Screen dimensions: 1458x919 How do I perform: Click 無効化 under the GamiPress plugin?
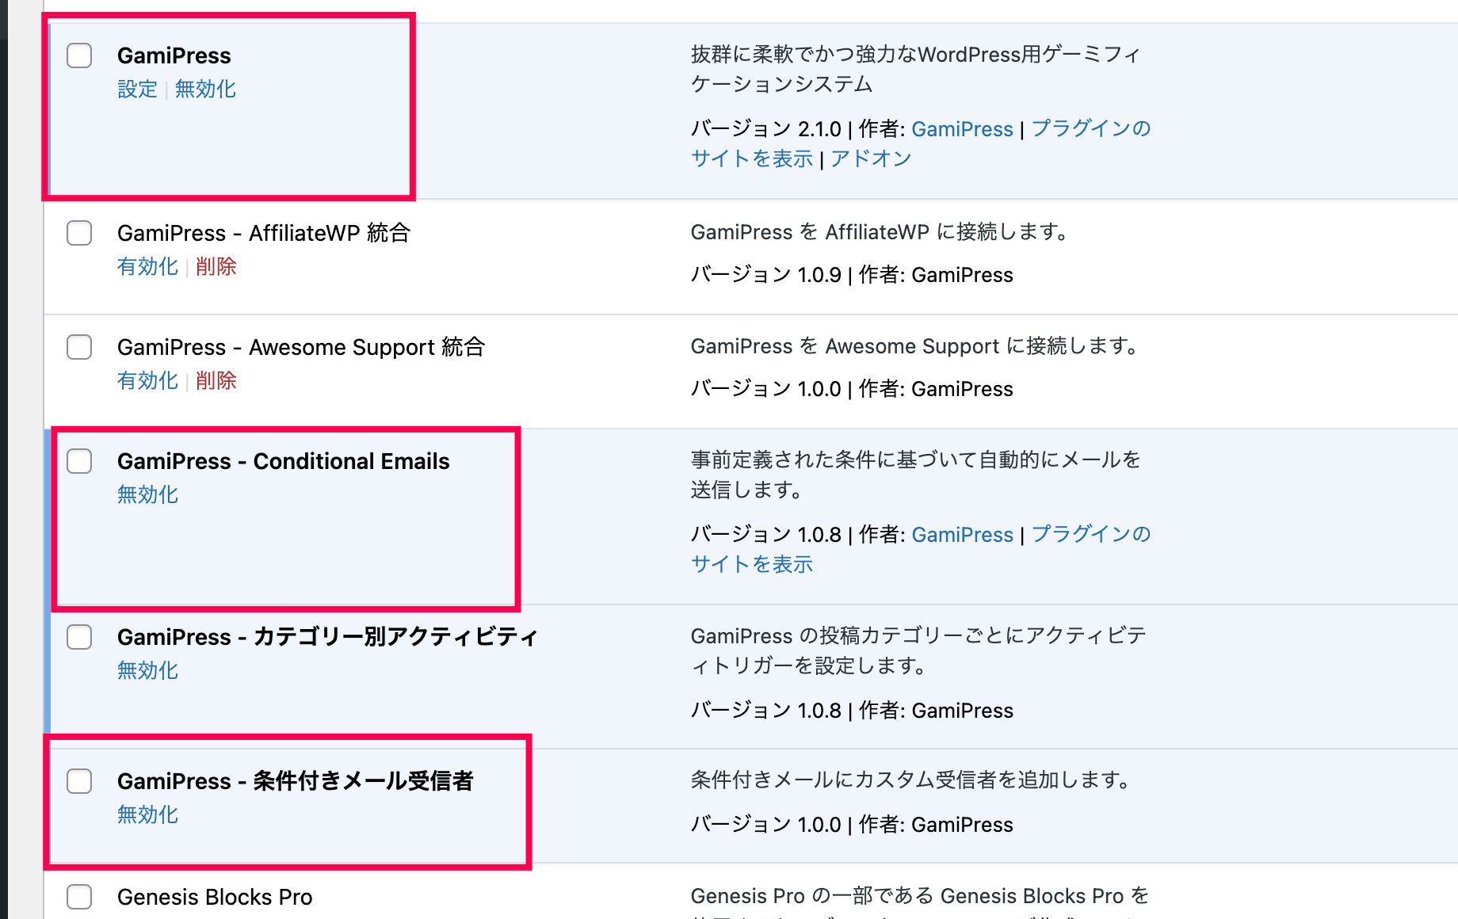[205, 89]
